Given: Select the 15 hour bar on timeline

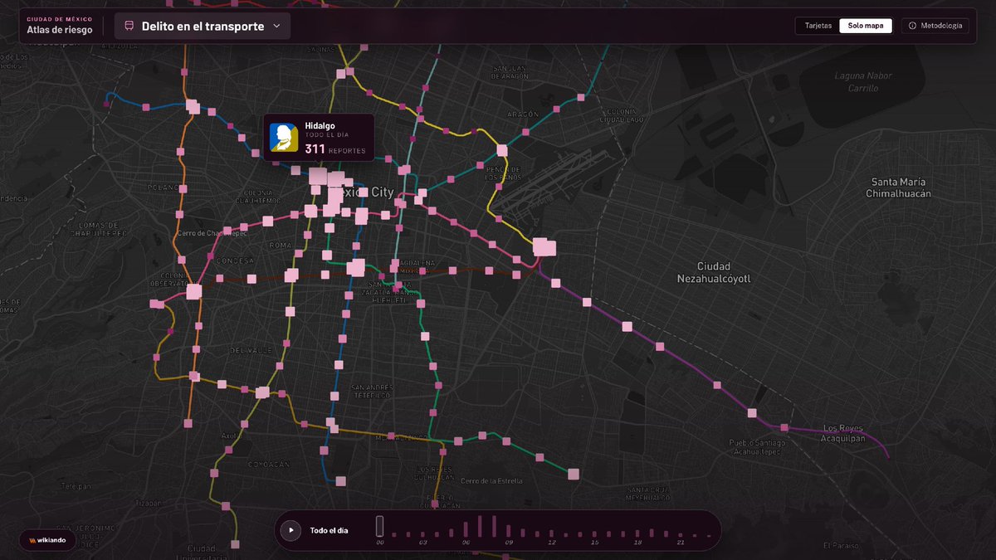Looking at the screenshot, I should [x=595, y=533].
